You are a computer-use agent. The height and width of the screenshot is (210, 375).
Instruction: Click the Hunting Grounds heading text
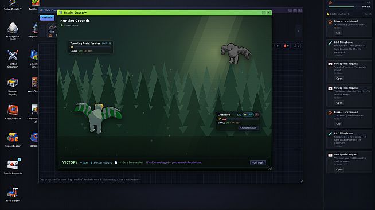click(x=75, y=21)
